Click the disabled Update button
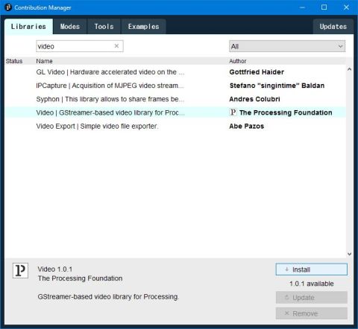The image size is (358, 329). pos(312,298)
